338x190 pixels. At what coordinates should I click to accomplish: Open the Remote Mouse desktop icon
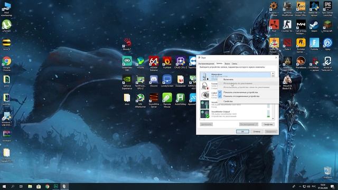click(167, 100)
